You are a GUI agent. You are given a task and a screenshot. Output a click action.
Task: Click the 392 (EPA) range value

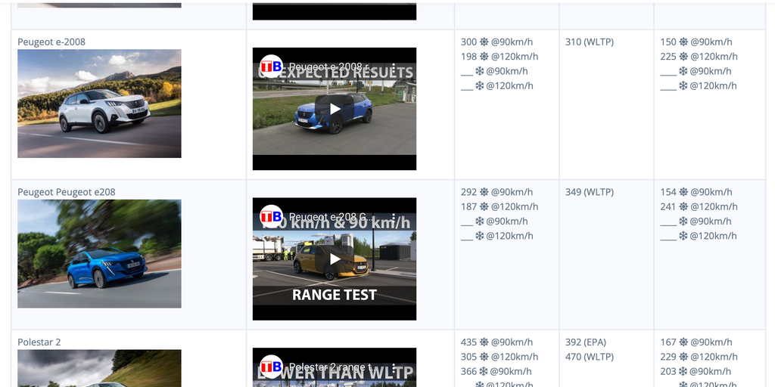[x=586, y=342]
